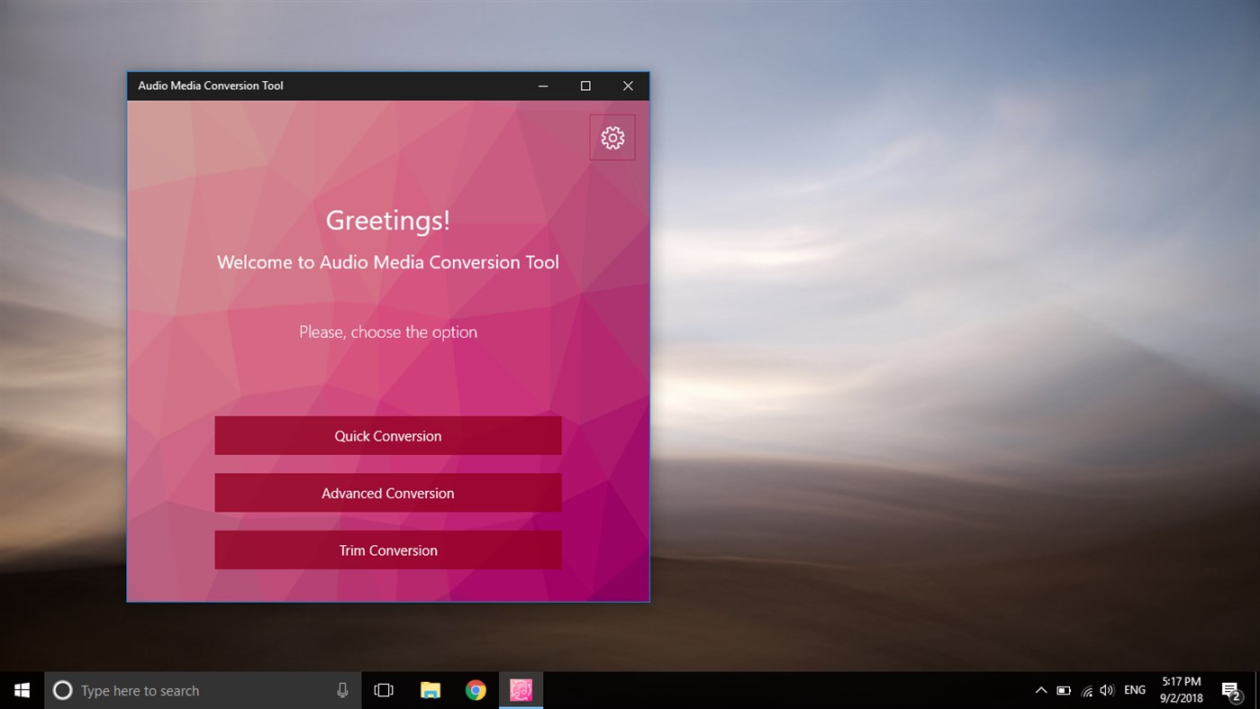Open the Action Center notifications icon
The width and height of the screenshot is (1260, 709).
1231,690
